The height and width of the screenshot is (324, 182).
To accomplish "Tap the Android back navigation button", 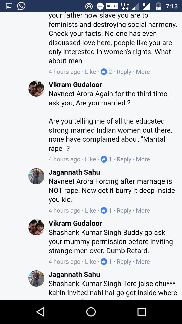I will pyautogui.click(x=40, y=312).
